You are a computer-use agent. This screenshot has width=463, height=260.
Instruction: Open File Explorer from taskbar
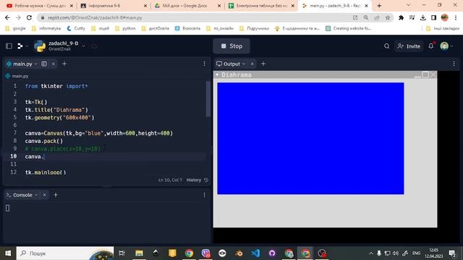coord(139,253)
